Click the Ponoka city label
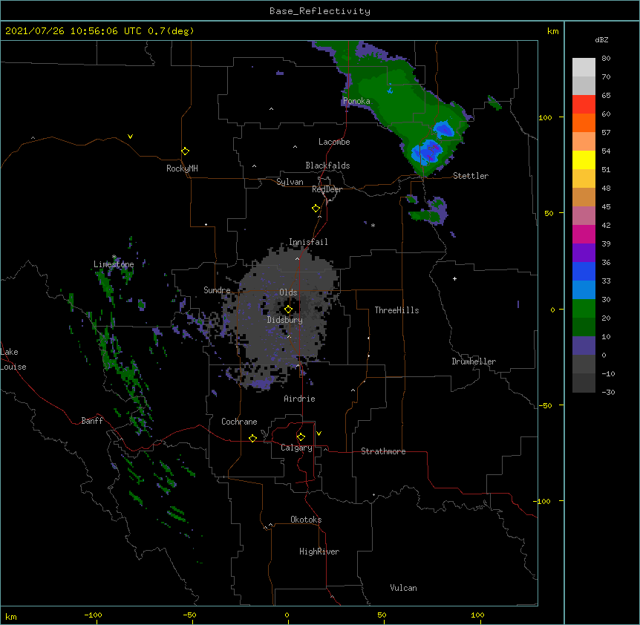 pyautogui.click(x=356, y=101)
